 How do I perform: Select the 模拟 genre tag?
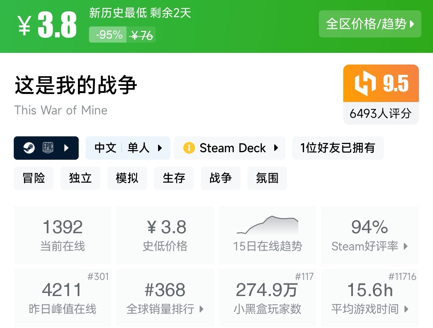pyautogui.click(x=127, y=178)
